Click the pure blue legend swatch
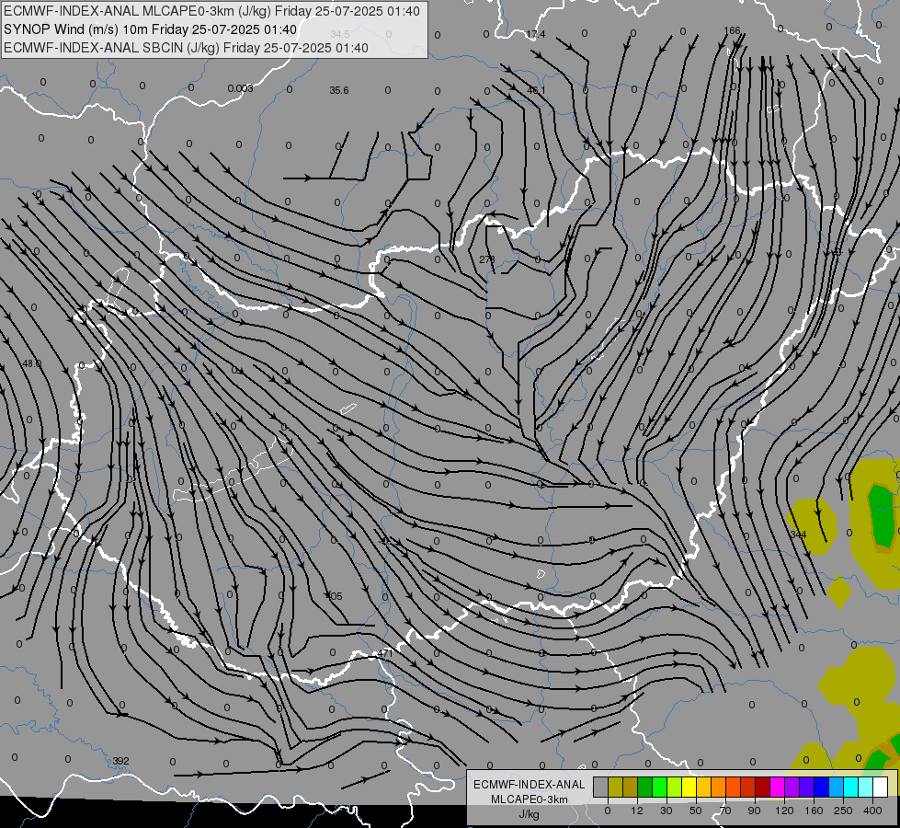Viewport: 900px width, 828px height. 821,787
